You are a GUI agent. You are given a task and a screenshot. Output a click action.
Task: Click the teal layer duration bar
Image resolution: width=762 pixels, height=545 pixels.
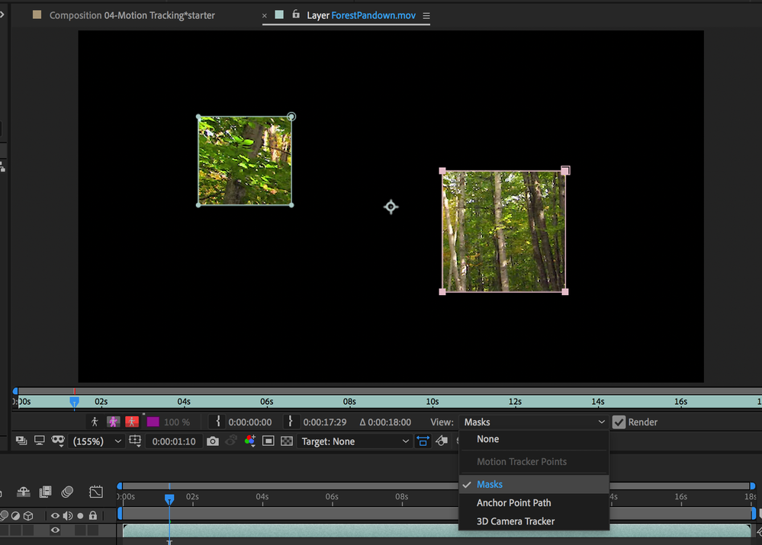pyautogui.click(x=436, y=531)
